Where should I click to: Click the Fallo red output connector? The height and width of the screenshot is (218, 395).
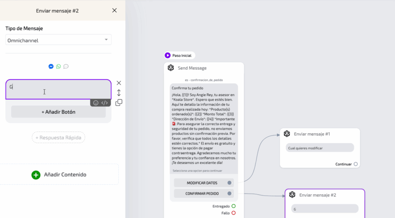point(233,213)
